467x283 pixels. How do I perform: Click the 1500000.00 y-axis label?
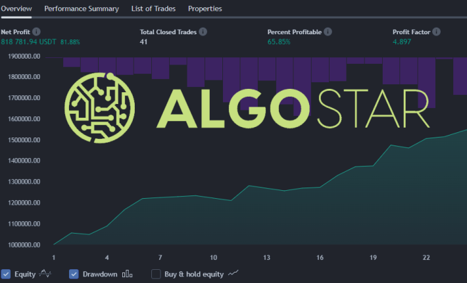(24, 140)
